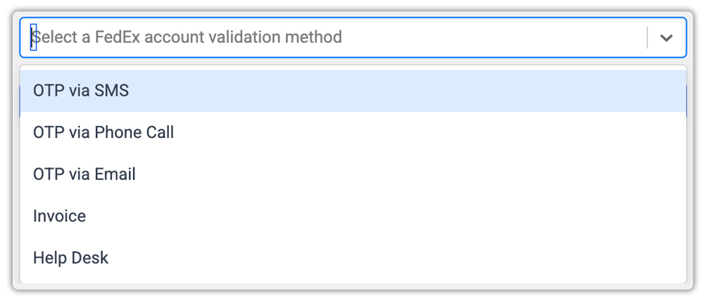
Task: Click the Email OTP list item
Action: (84, 174)
